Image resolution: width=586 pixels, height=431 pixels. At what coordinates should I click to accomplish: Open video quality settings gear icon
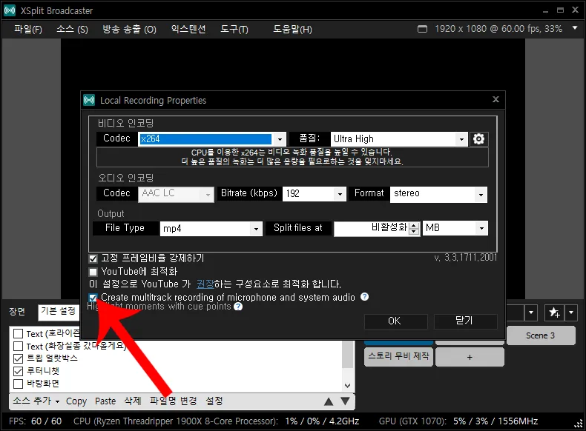[x=478, y=139]
